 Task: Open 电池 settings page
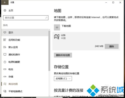pyautogui.click(x=25, y=69)
